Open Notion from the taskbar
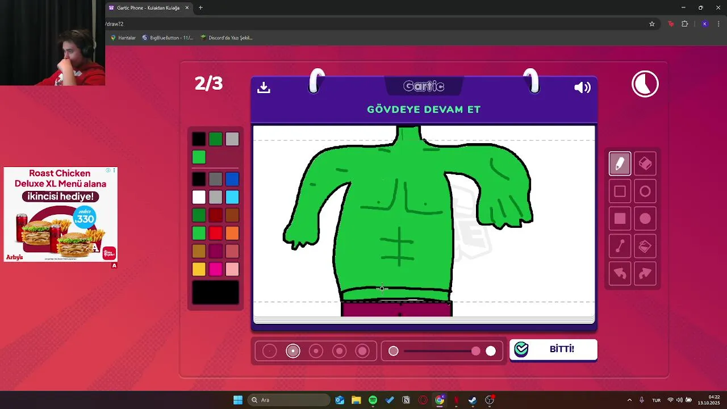Screen dimensions: 727x409 tap(406, 400)
